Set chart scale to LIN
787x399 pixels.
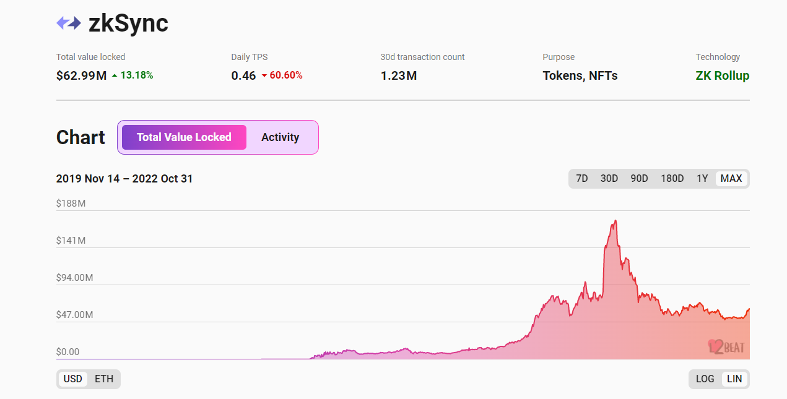coord(734,379)
